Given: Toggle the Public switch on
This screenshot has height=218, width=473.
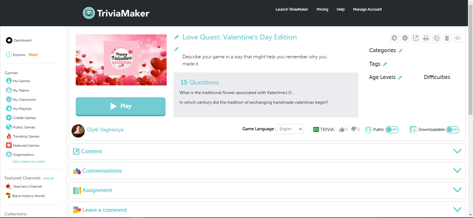Looking at the screenshot, I should [x=392, y=130].
